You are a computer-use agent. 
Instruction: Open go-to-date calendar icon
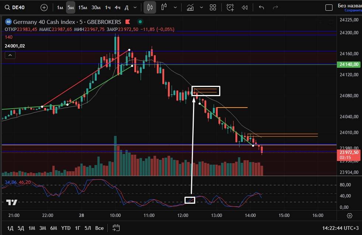116,228
